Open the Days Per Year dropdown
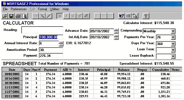Image resolution: width=184 pixels, height=100 pixels. (173, 44)
